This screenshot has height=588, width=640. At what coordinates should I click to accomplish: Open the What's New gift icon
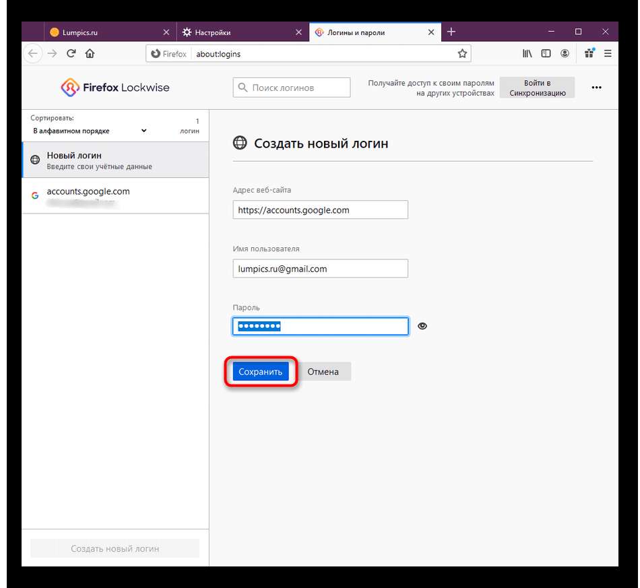click(589, 53)
